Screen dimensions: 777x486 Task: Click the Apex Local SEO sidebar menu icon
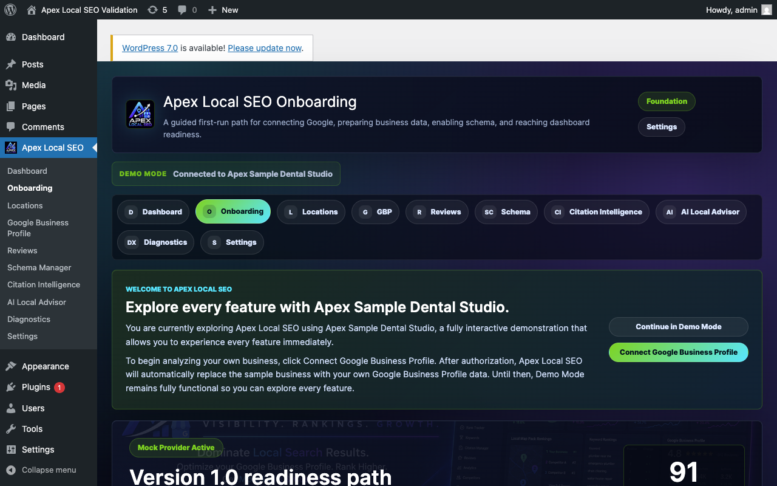tap(11, 148)
